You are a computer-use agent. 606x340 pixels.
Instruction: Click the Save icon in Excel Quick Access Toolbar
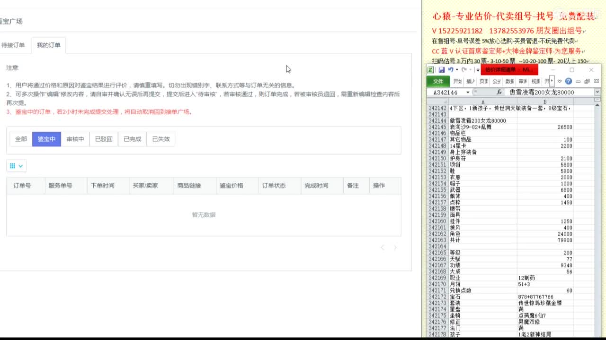click(442, 69)
